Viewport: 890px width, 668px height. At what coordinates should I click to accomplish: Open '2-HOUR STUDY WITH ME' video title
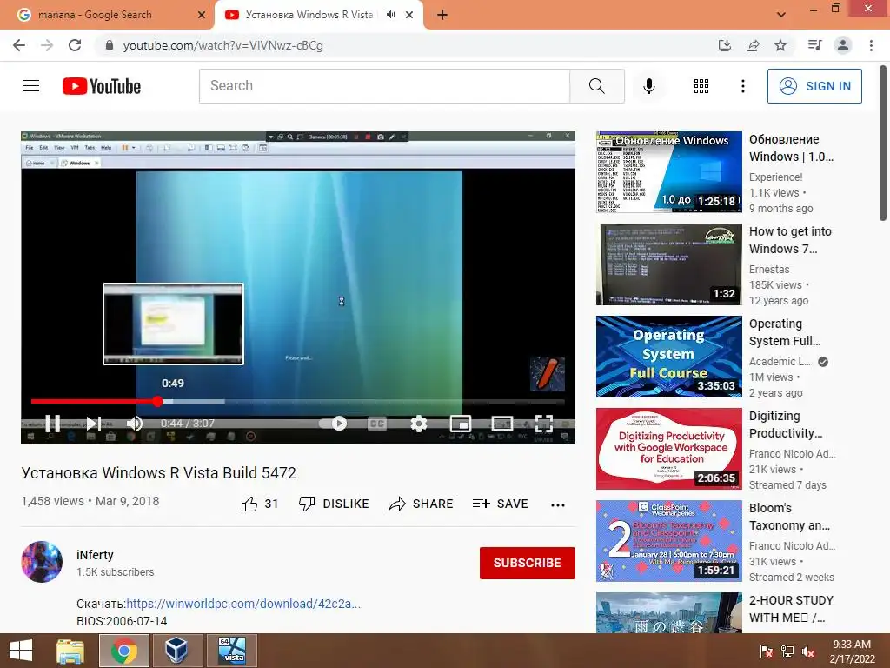(791, 608)
